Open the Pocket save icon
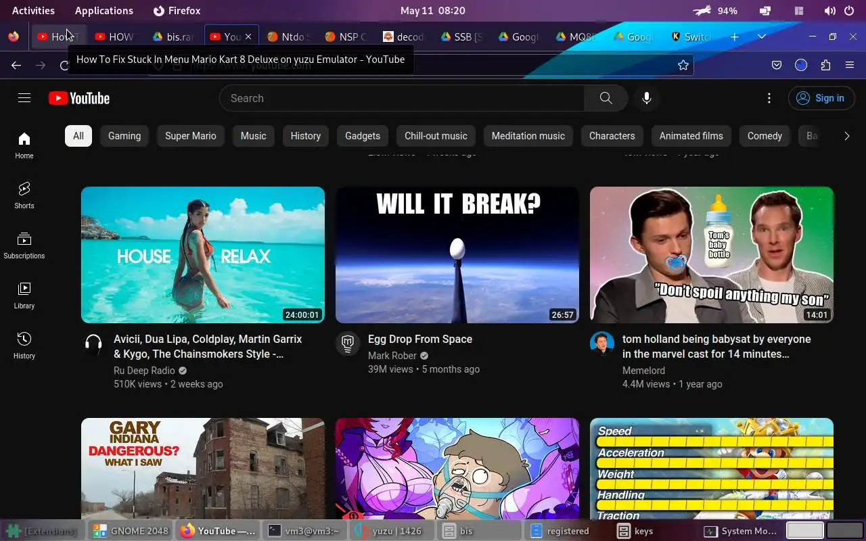The width and height of the screenshot is (866, 541). point(777,65)
